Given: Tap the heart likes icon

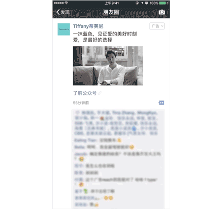Looking at the screenshot, I should [x=77, y=113].
